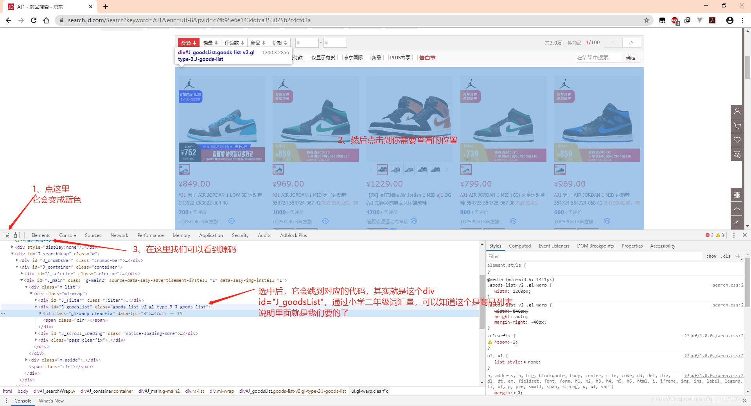Collapse the J_searchWrap div node
751x406 pixels.
point(12,253)
